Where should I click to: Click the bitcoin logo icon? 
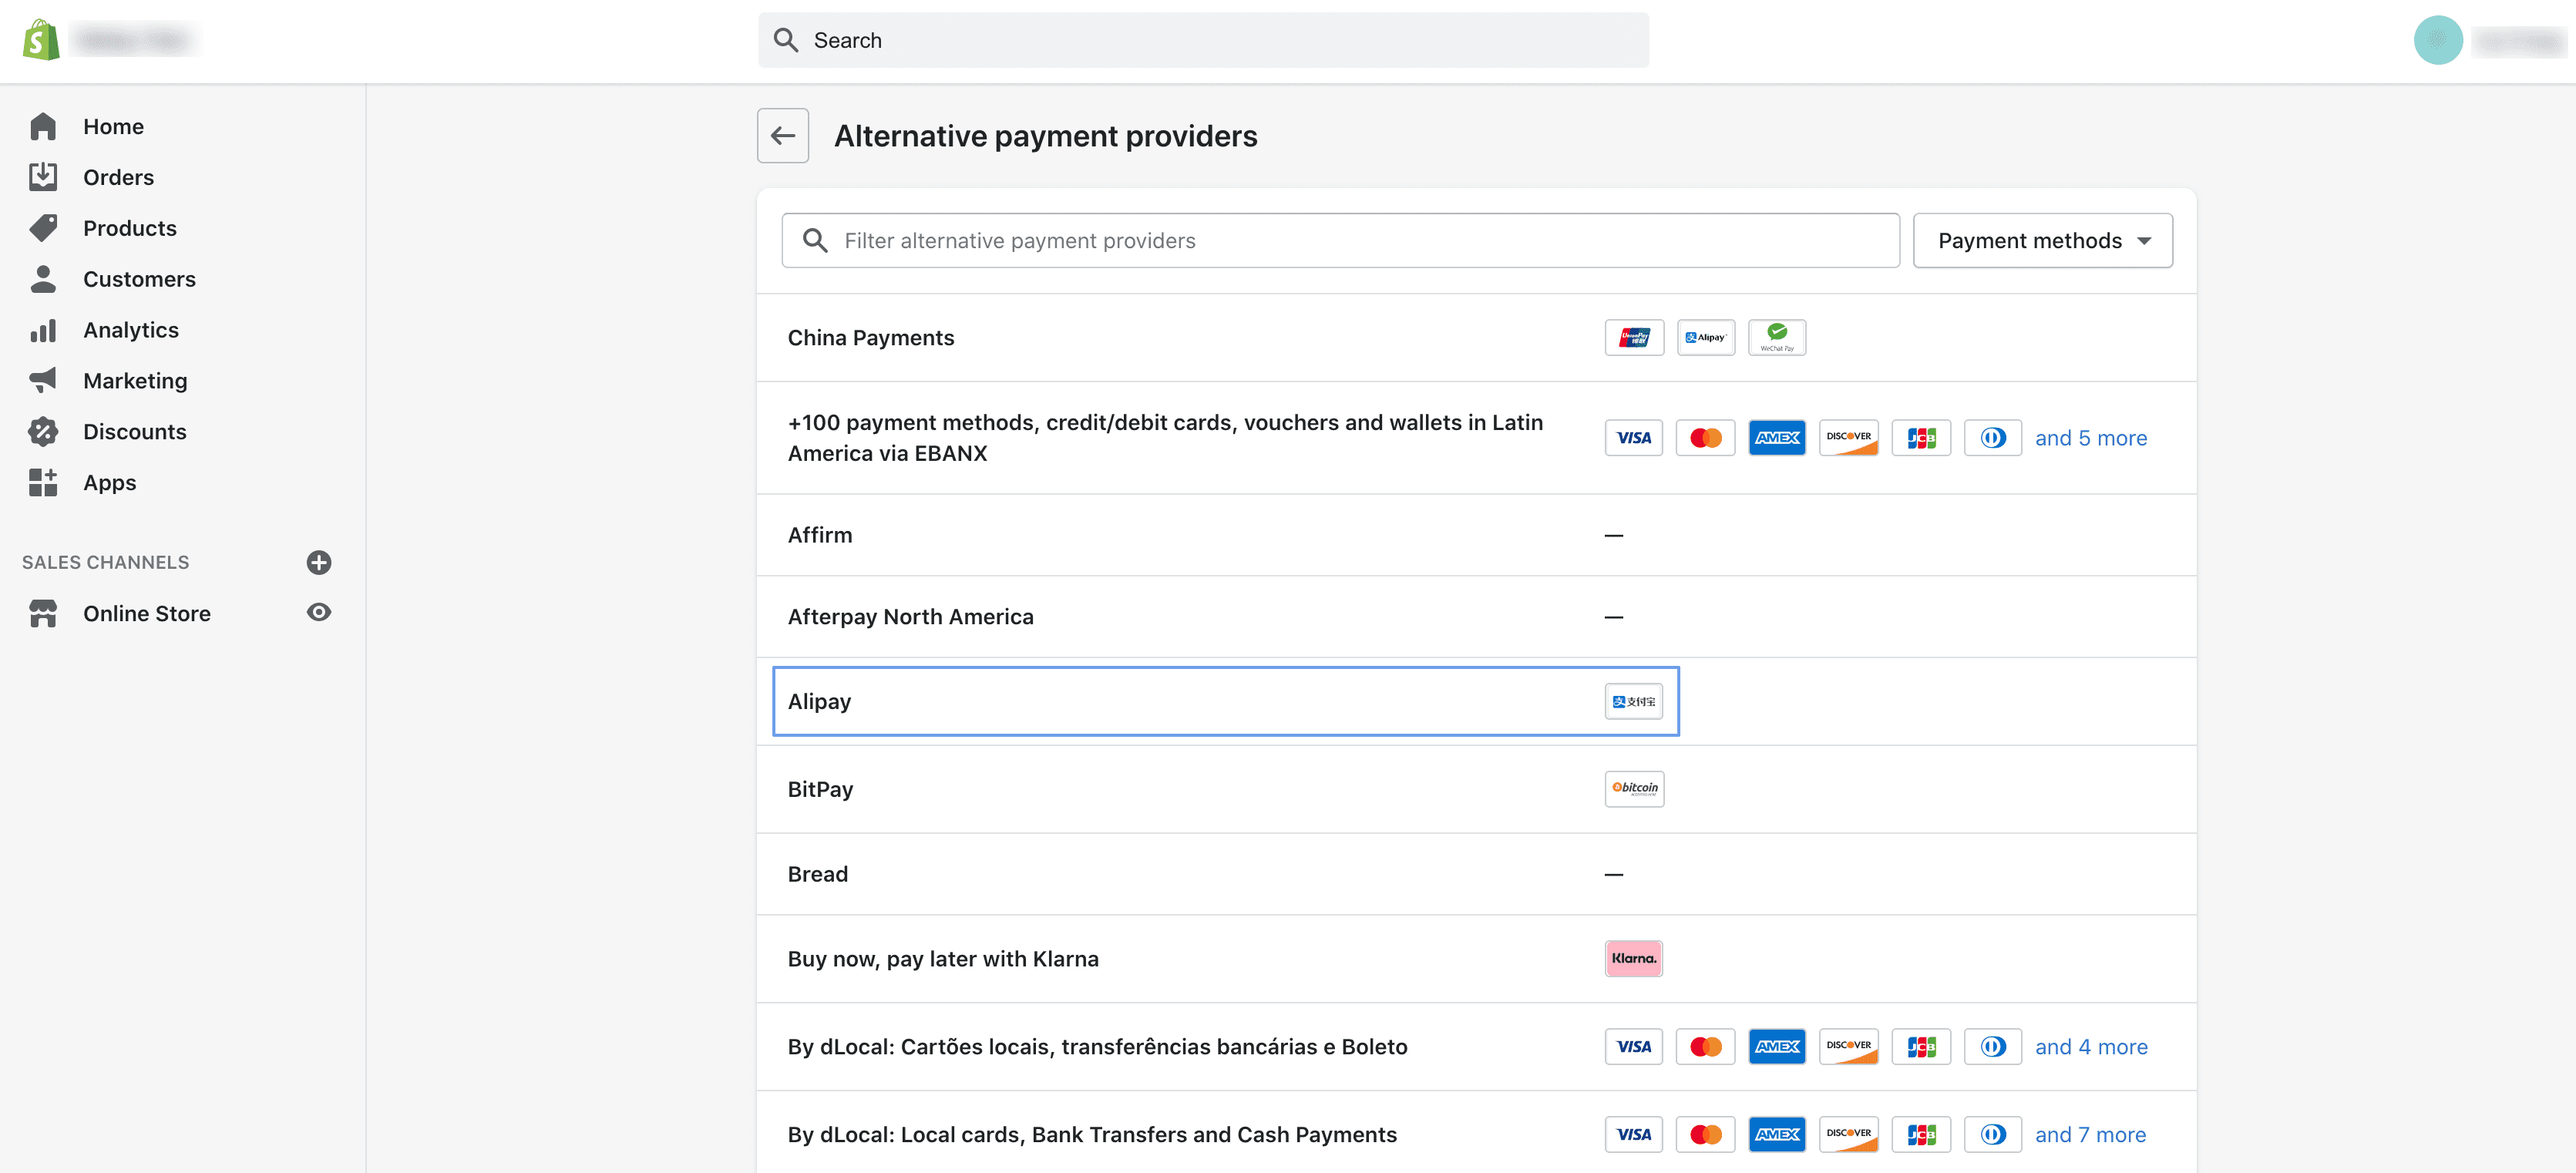tap(1634, 790)
